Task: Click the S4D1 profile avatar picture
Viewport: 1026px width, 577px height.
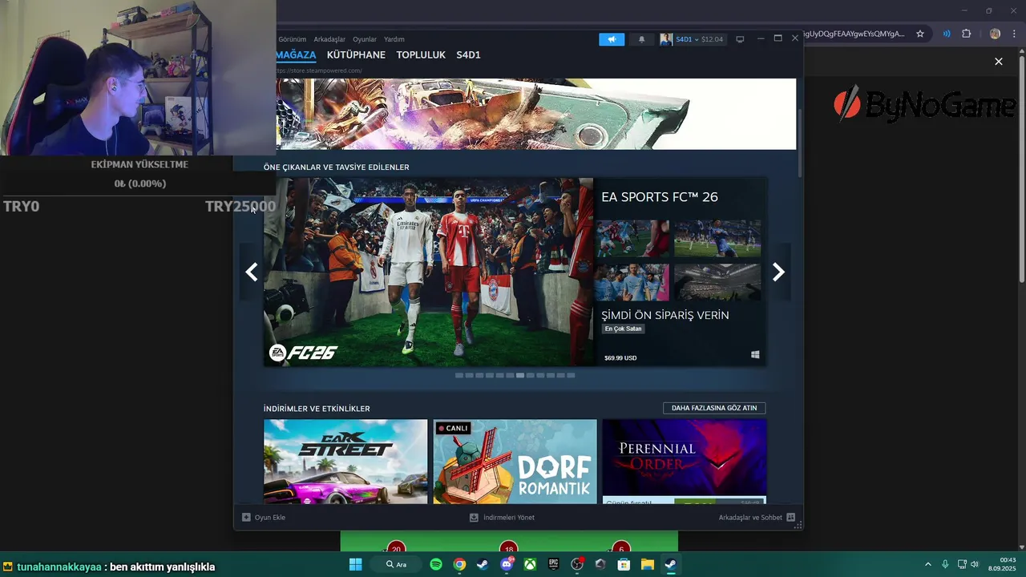Action: click(666, 39)
